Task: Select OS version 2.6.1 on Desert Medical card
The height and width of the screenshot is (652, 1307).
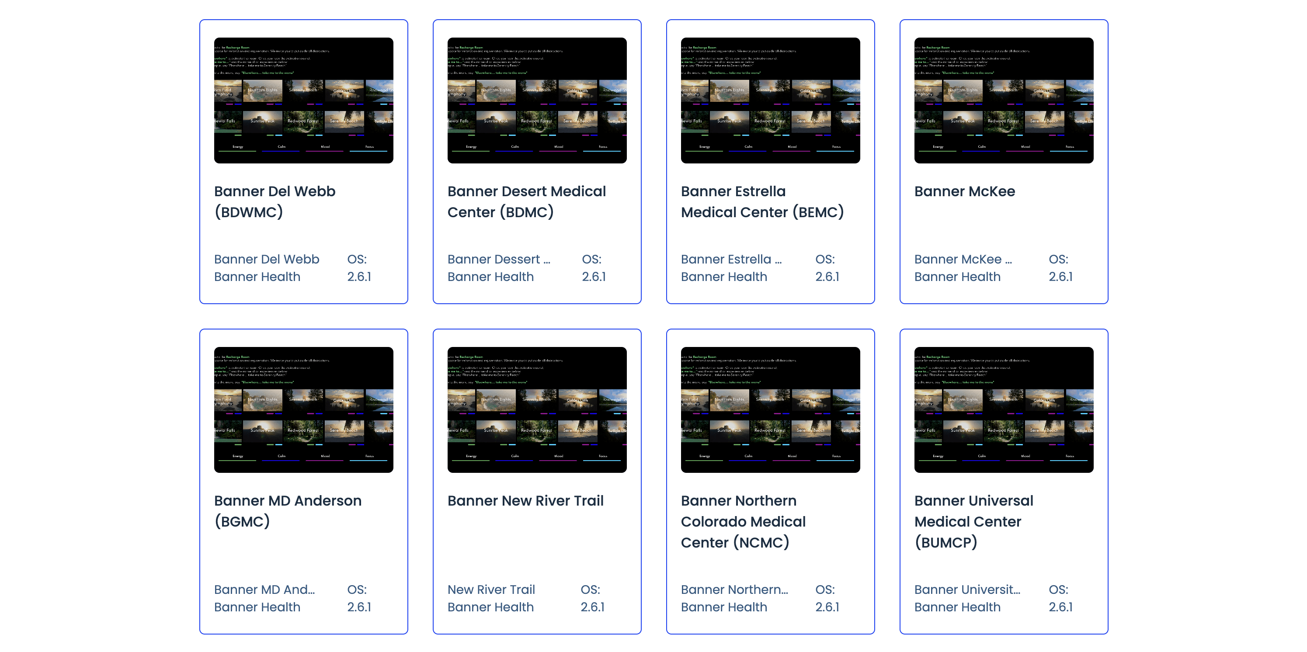Action: [x=594, y=277]
